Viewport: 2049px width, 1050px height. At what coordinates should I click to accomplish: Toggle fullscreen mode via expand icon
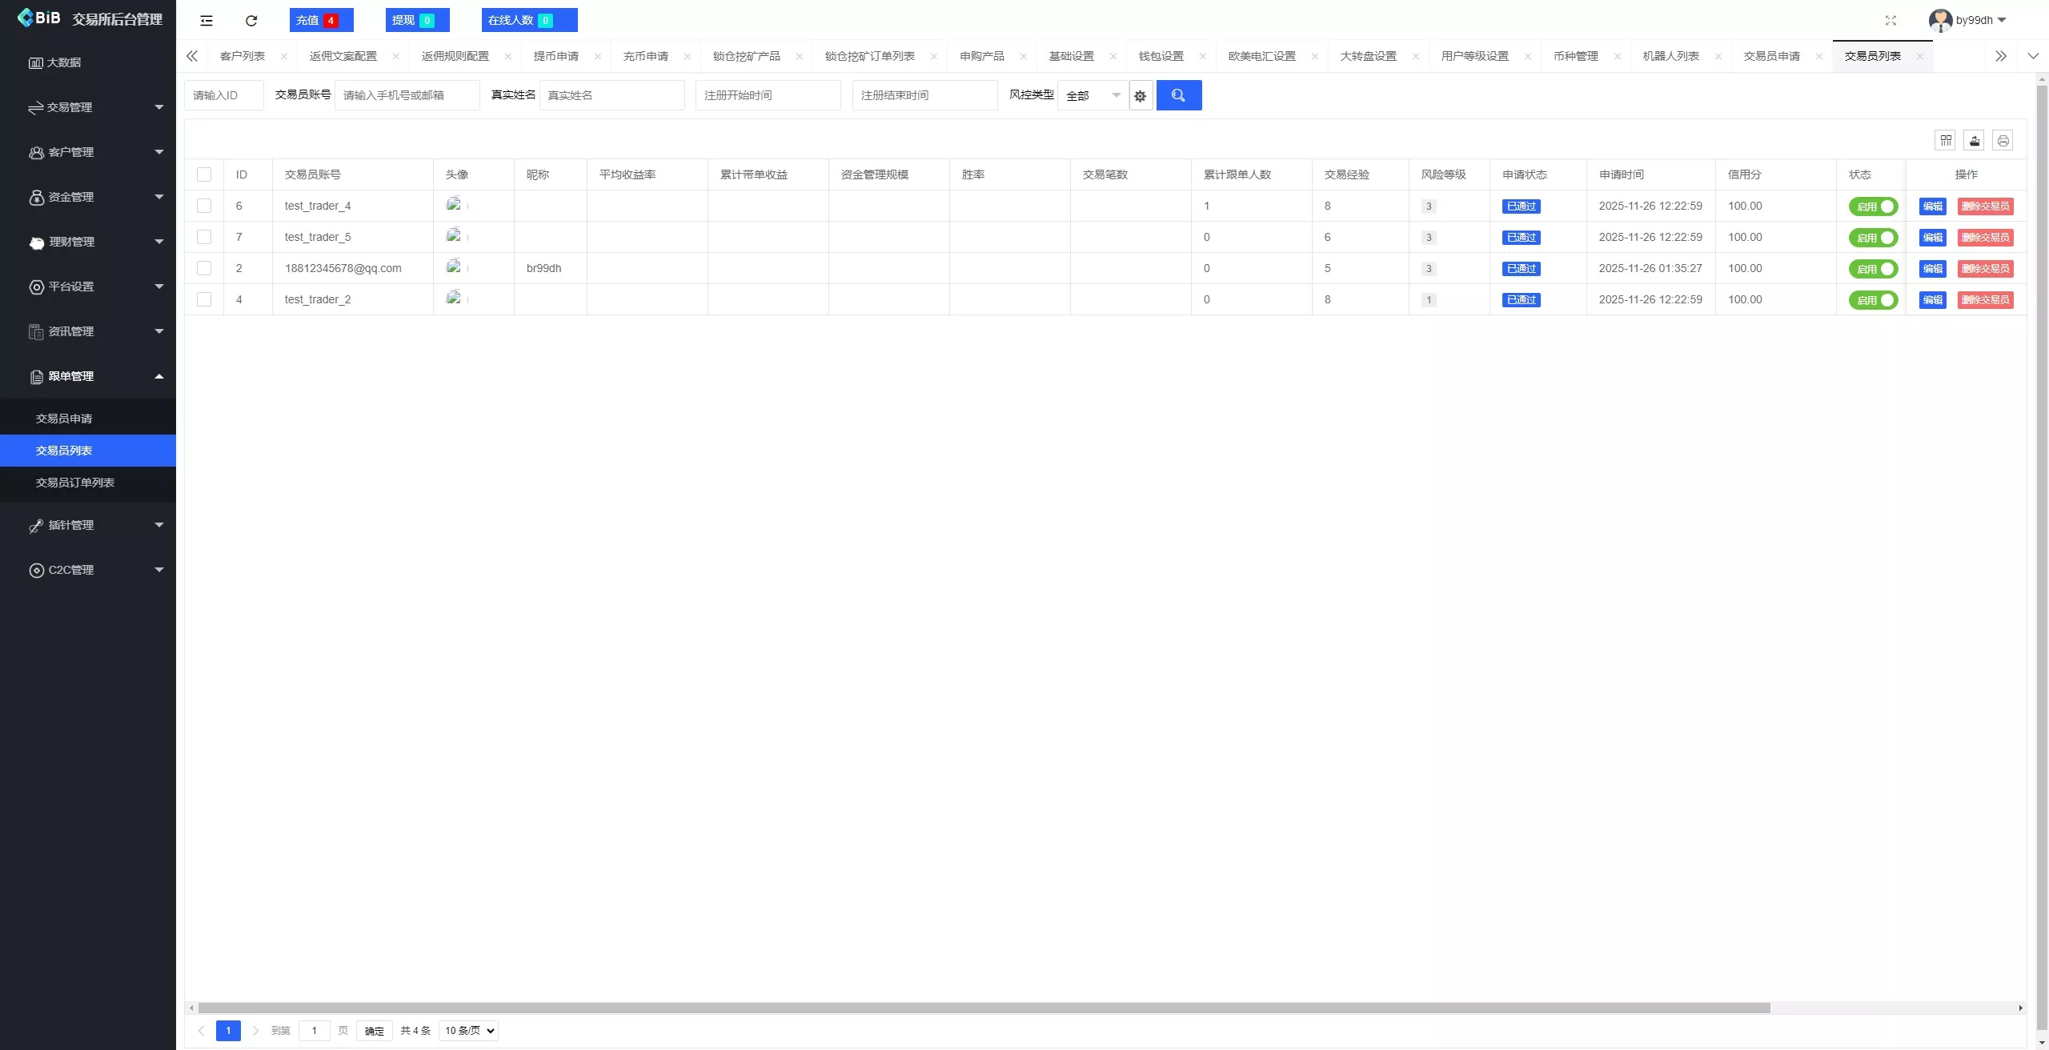(1891, 20)
